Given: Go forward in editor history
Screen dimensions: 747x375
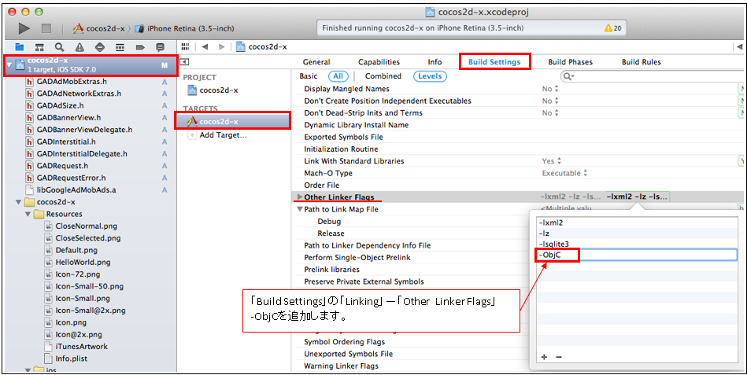Looking at the screenshot, I should tap(221, 46).
